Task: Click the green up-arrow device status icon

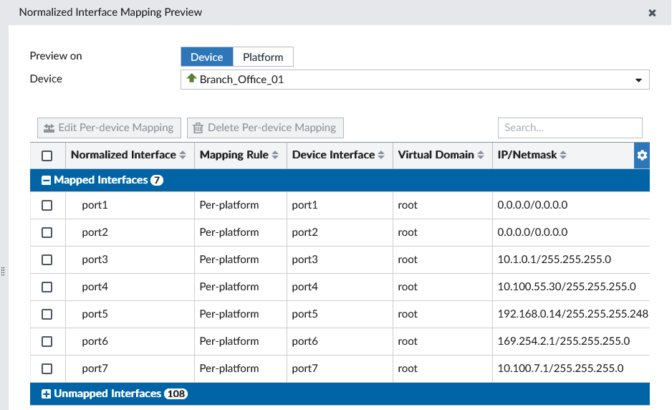Action: 191,79
